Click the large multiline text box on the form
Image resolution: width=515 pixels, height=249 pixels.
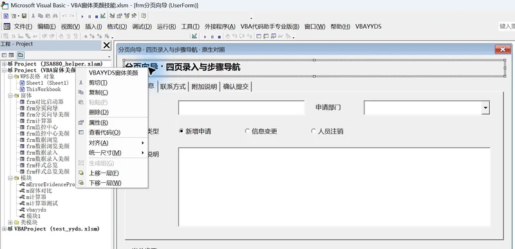[x=334, y=187]
